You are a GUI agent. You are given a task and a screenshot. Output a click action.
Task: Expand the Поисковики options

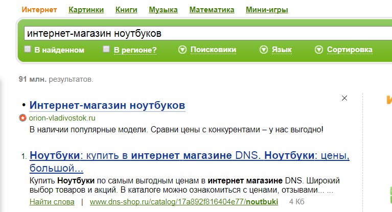tap(213, 50)
